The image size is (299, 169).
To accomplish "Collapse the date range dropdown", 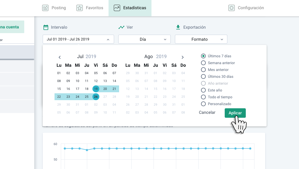I will point(108,39).
